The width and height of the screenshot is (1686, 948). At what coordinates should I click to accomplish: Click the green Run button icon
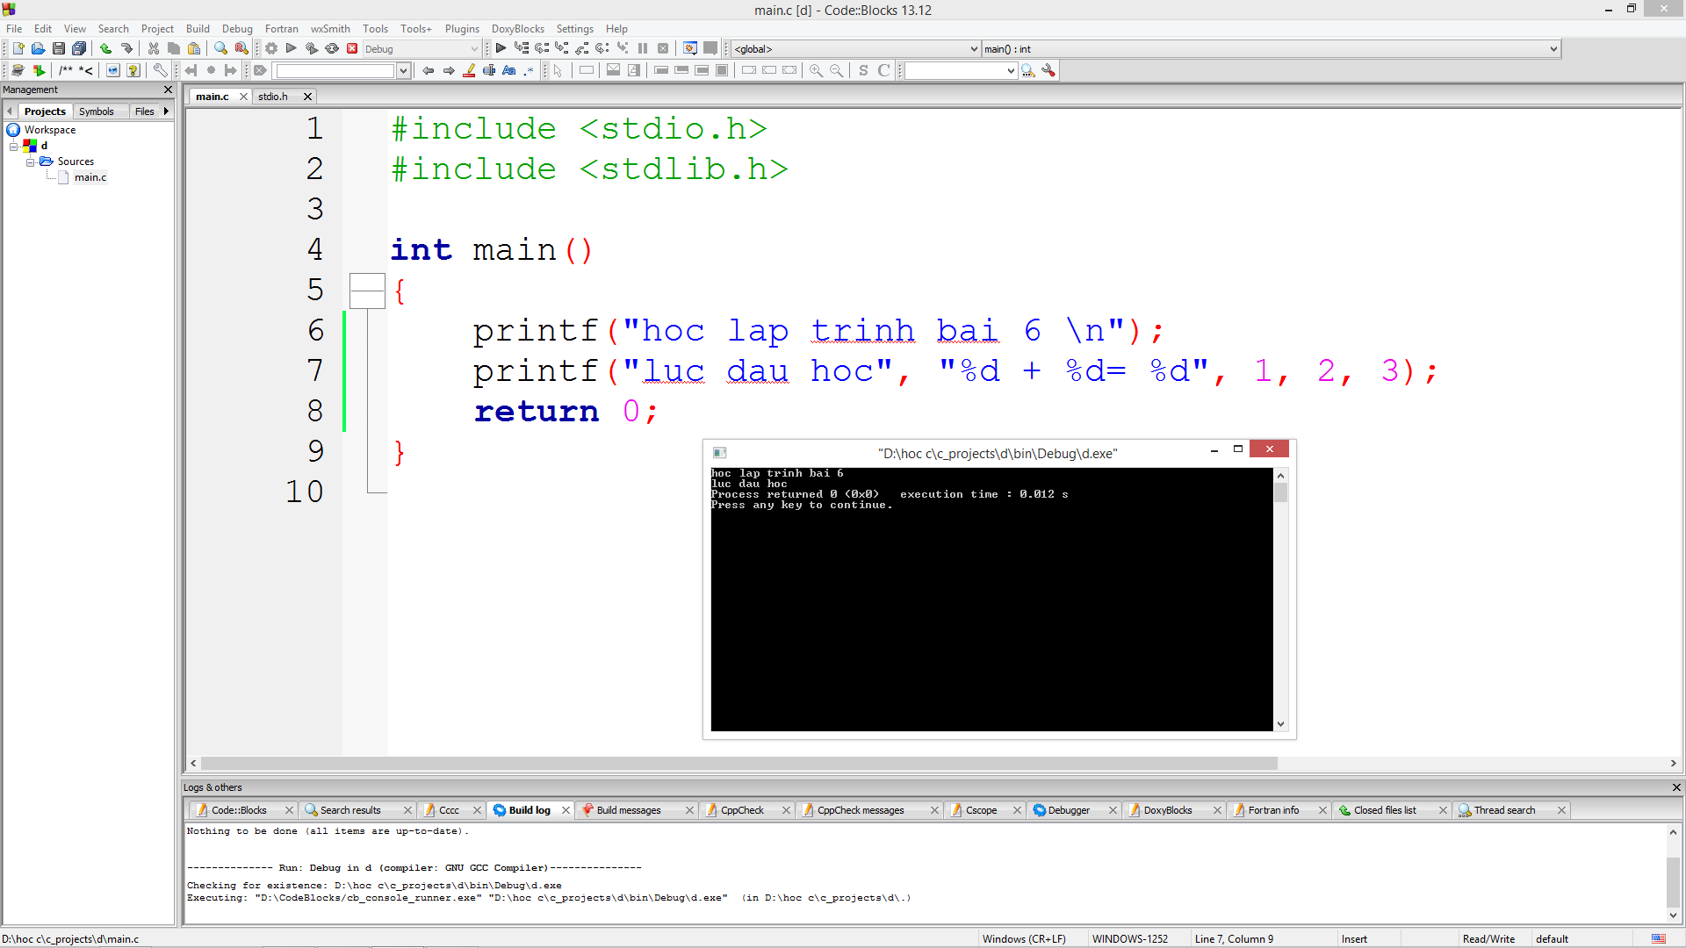(292, 49)
